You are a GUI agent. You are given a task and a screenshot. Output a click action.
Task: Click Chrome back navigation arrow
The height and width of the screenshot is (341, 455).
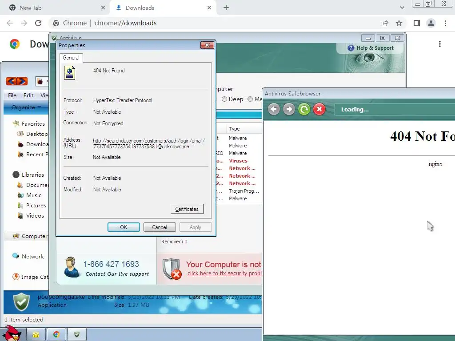coord(10,23)
